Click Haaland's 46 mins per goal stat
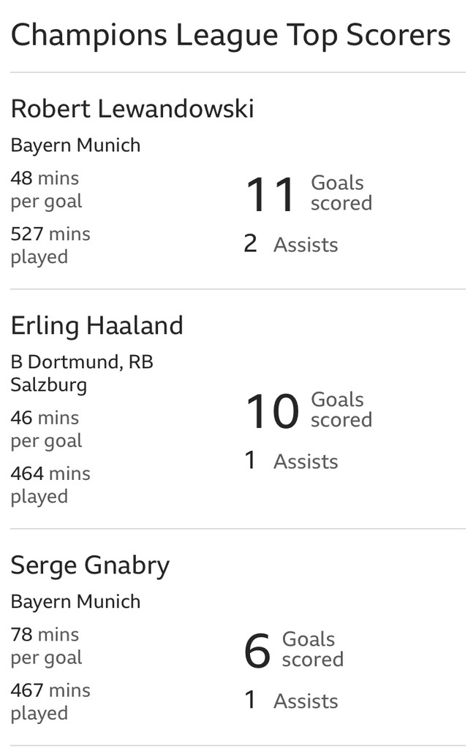This screenshot has height=748, width=476. (46, 430)
